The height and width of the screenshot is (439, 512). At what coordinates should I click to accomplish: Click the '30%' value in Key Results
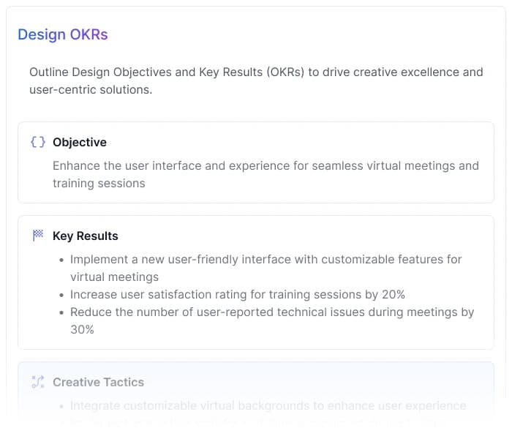[82, 329]
